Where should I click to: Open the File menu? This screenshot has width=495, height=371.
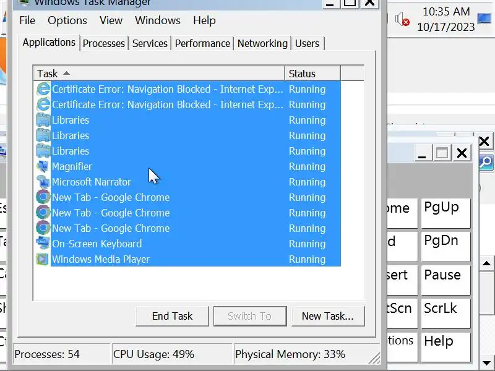point(27,20)
